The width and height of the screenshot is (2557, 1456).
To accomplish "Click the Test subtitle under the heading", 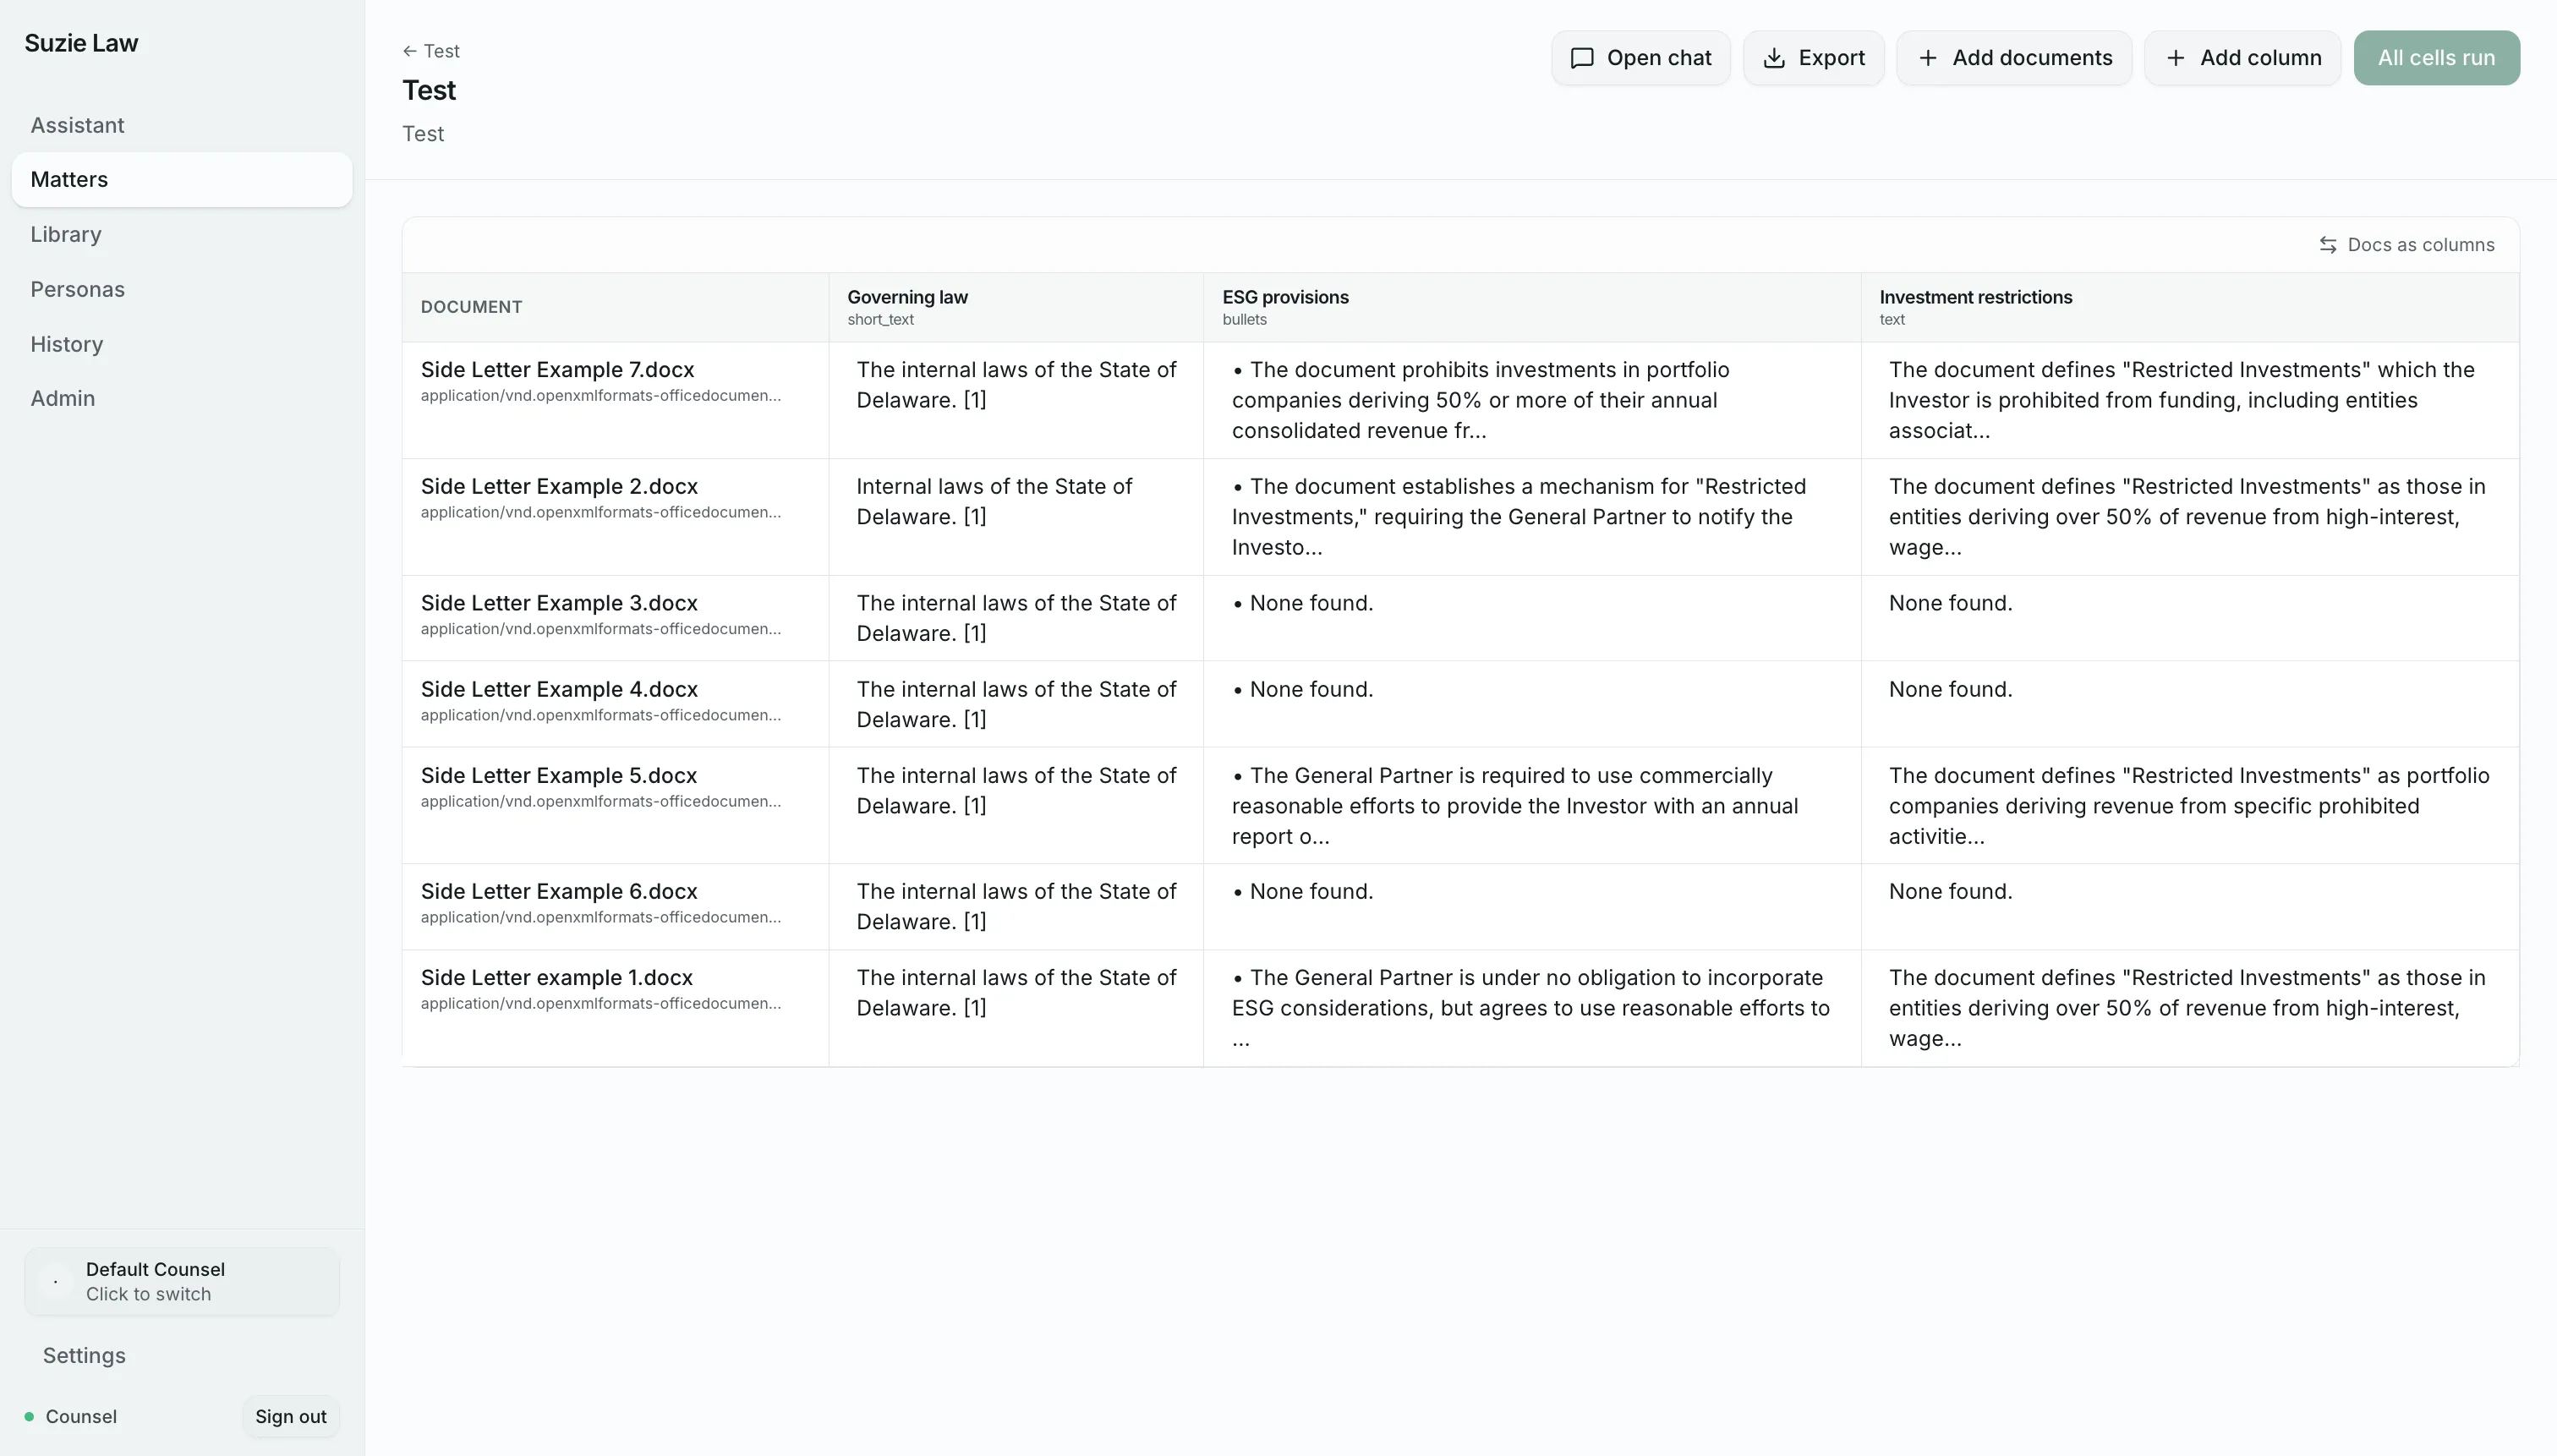I will [423, 134].
